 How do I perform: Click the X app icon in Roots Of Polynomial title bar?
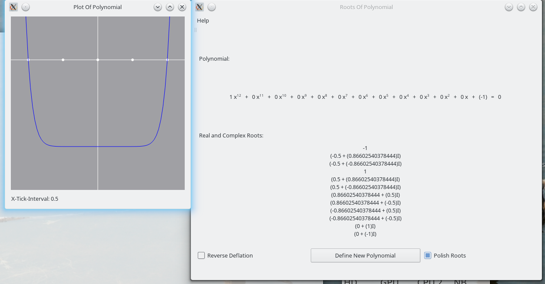199,7
